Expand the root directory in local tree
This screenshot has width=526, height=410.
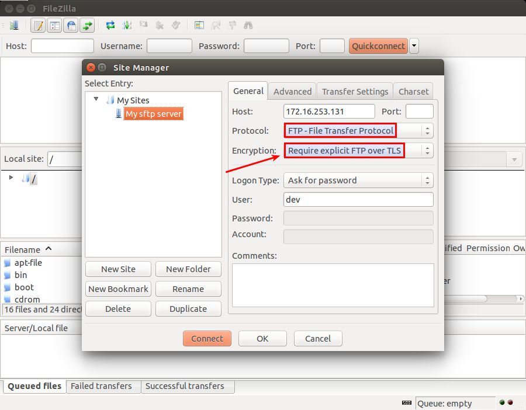point(11,178)
